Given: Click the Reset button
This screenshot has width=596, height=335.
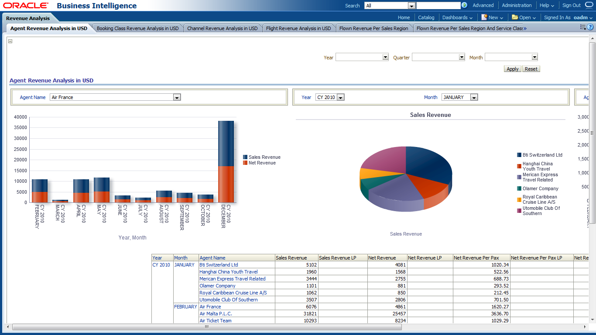Looking at the screenshot, I should 531,69.
